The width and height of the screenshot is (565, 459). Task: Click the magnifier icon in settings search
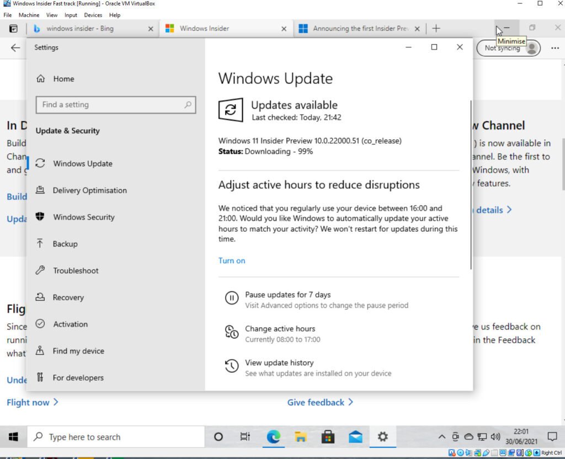click(188, 105)
